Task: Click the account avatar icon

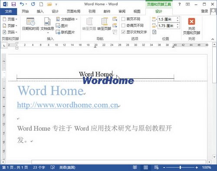Action: (x=213, y=12)
